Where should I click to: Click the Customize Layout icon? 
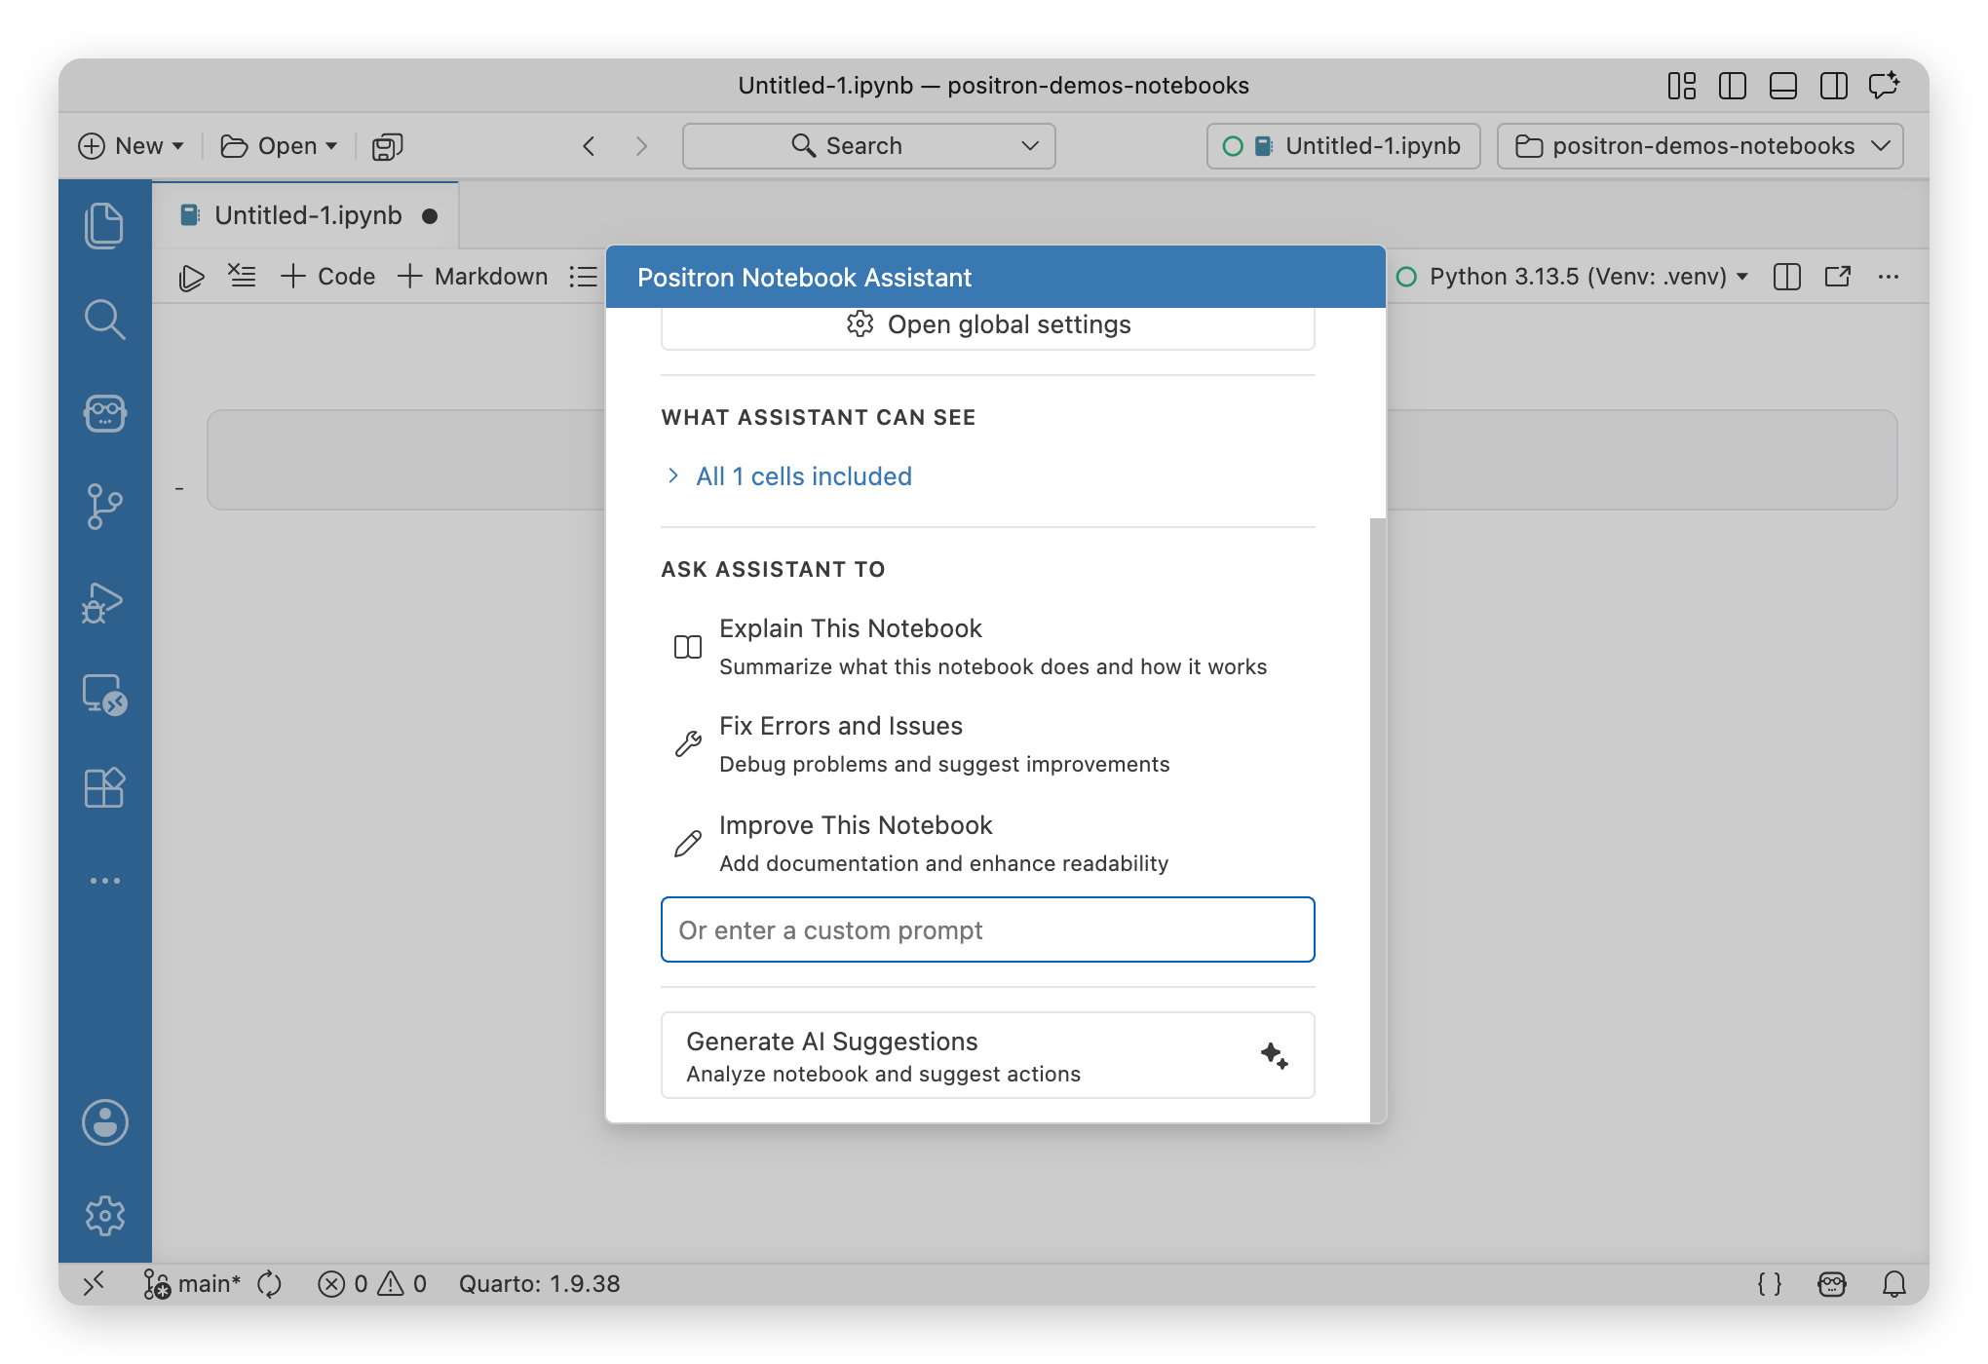(1682, 86)
